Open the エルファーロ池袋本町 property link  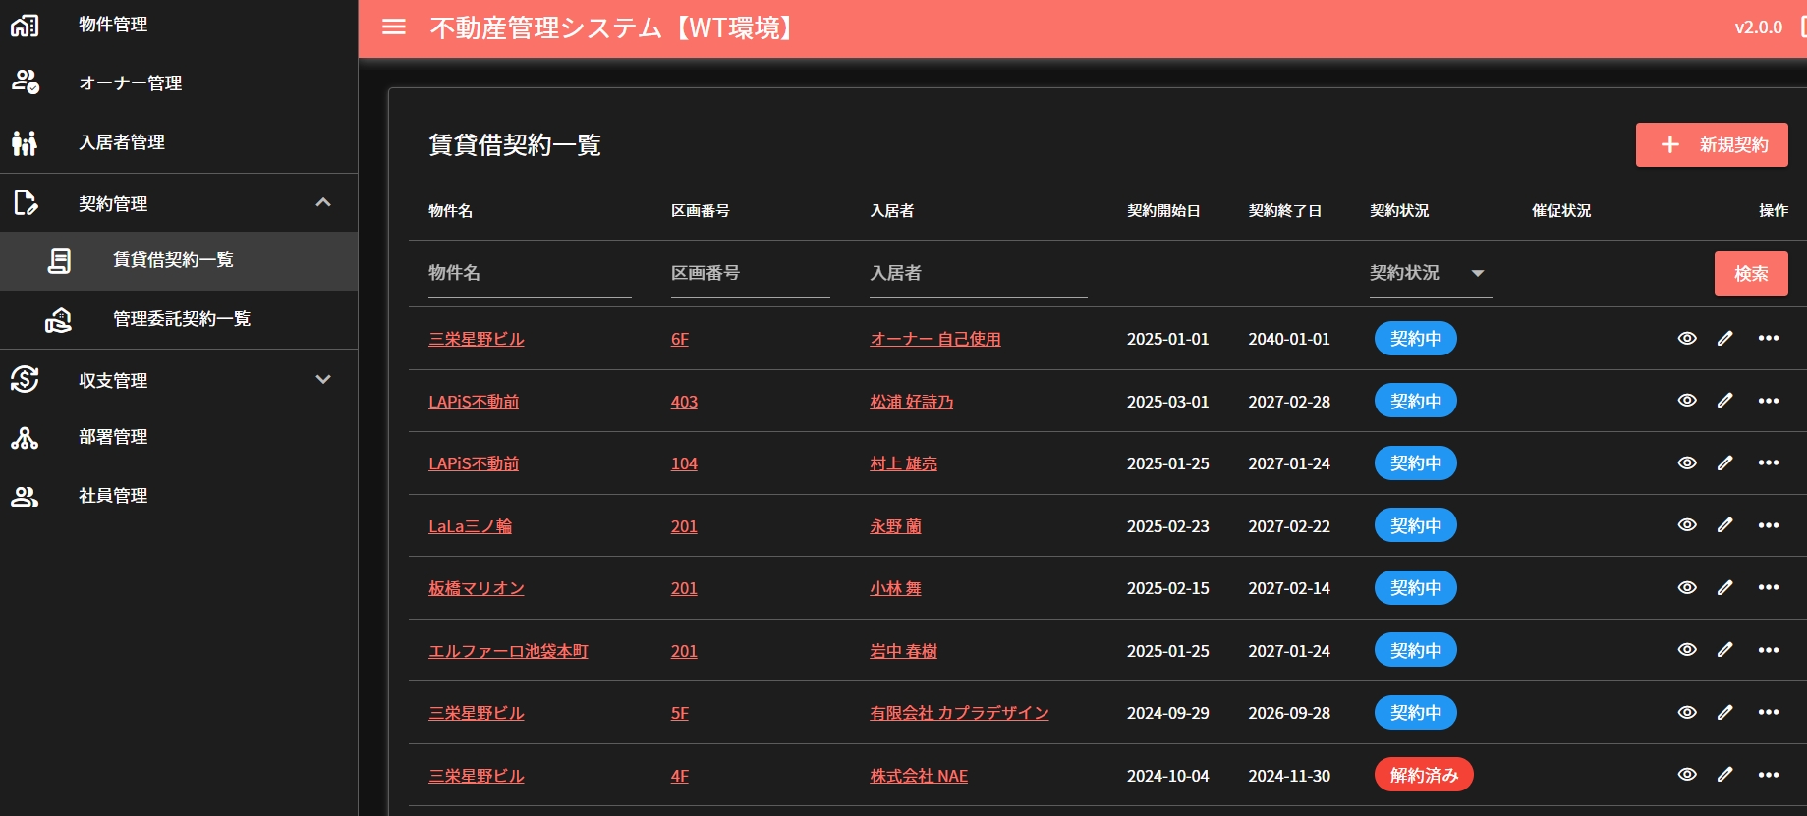click(508, 651)
